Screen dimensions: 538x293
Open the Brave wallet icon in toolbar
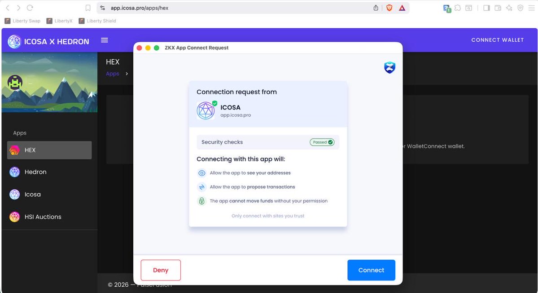[x=498, y=8]
